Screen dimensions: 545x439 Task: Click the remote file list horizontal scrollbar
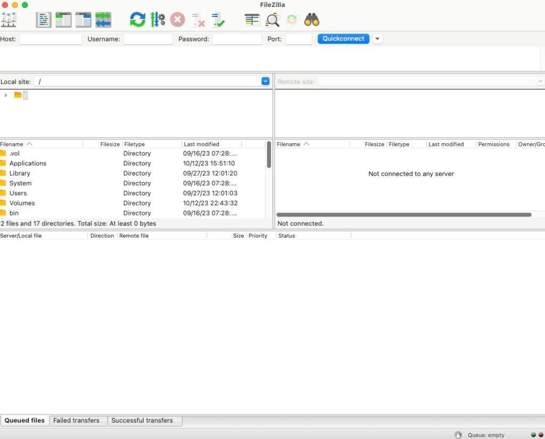pos(404,215)
